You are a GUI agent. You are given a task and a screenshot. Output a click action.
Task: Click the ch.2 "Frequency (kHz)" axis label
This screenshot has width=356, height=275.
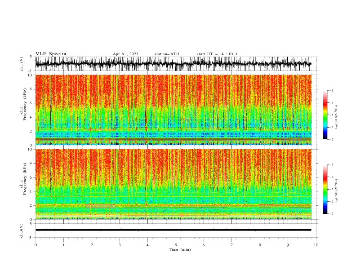click(x=25, y=178)
